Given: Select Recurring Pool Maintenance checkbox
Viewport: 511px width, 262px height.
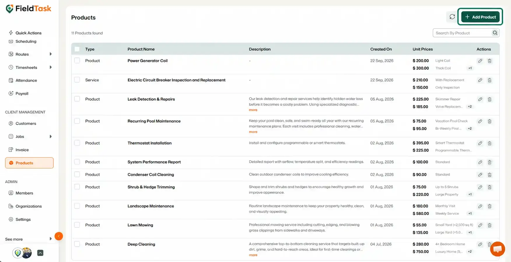Looking at the screenshot, I should click(77, 121).
